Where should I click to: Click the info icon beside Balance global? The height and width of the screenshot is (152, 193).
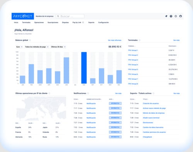pos(30,40)
